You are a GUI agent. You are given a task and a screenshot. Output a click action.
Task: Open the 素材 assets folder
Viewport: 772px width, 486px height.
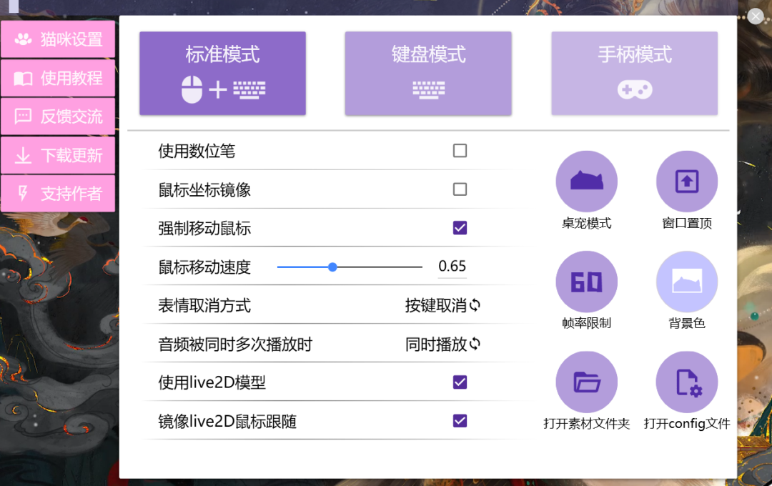coord(586,381)
